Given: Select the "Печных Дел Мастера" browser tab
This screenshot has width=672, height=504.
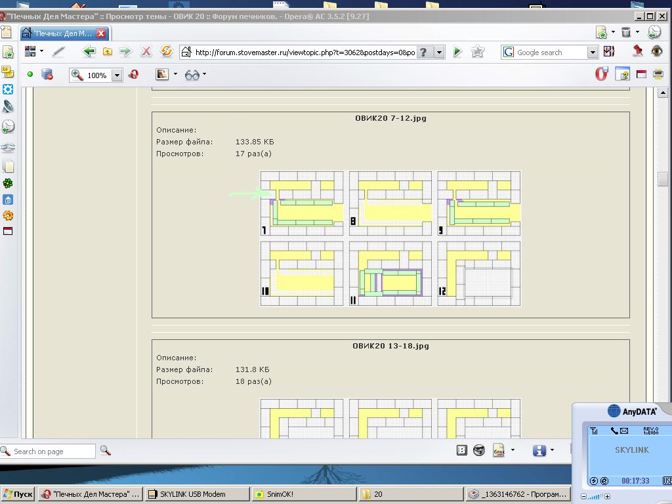Looking at the screenshot, I should 64,33.
